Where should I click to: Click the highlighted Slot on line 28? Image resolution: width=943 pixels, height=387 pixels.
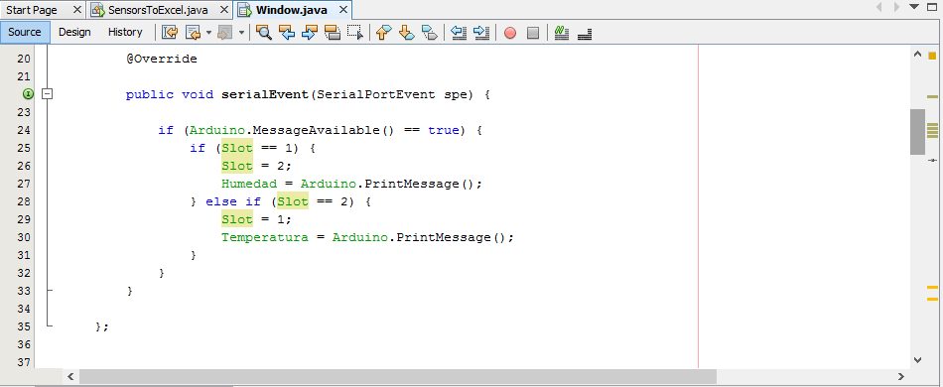[293, 201]
